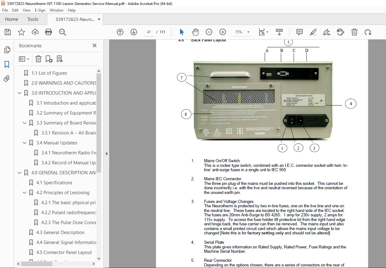The image size is (386, 268).
Task: Collapse 4.2 Principles of Lesioning
Action: coord(25,193)
